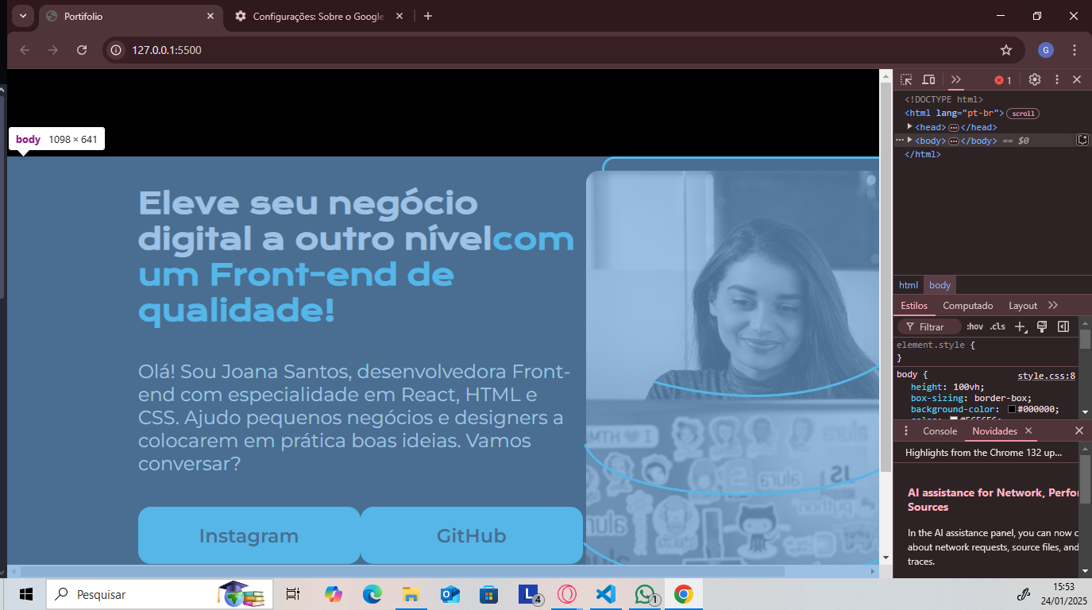Click the ellipsis badge inside the body tag

tap(954, 141)
